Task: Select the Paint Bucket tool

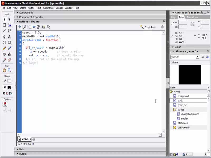Action: [9, 54]
